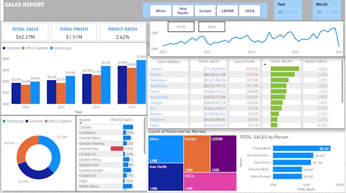Select the Accessories sub-category row
The width and height of the screenshot is (346, 193).
click(238, 97)
